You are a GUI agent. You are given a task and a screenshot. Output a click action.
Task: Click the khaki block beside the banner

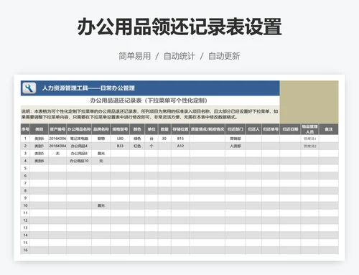pyautogui.click(x=309, y=102)
